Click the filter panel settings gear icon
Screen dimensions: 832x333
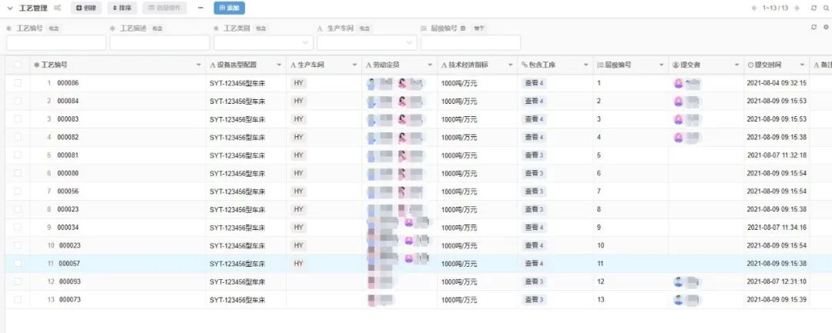click(x=826, y=27)
